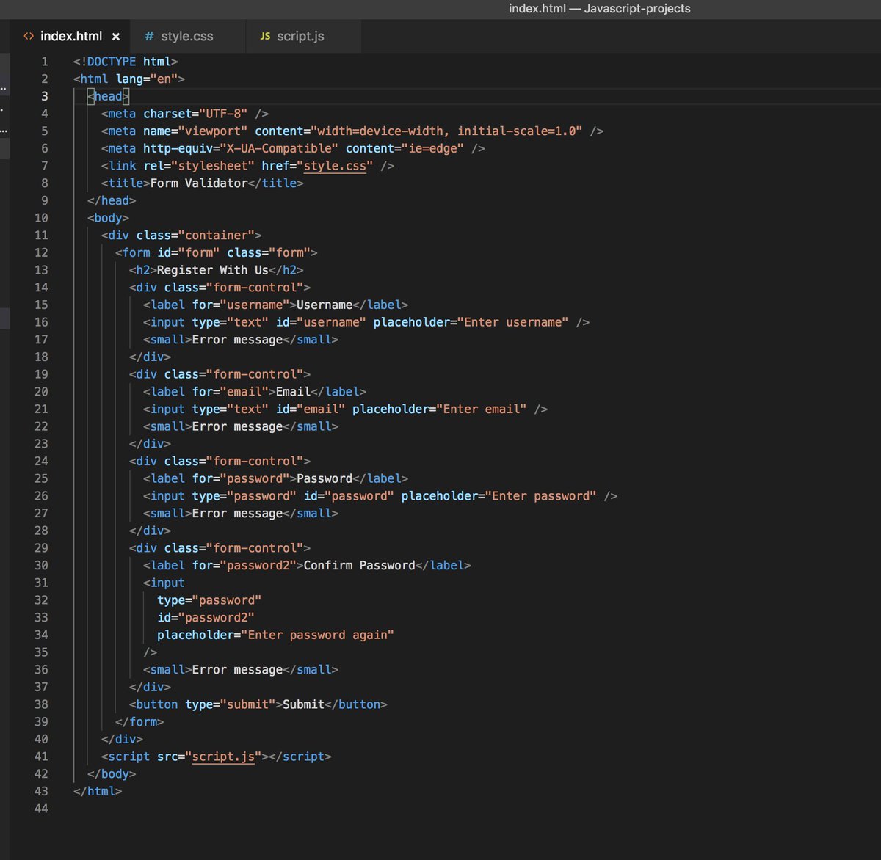Image resolution: width=881 pixels, height=860 pixels.
Task: Close the index.html tab
Action: [116, 37]
